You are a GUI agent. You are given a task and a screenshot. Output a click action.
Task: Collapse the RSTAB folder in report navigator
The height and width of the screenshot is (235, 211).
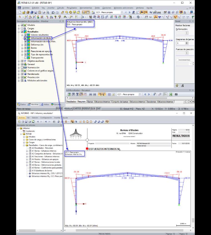(21, 134)
